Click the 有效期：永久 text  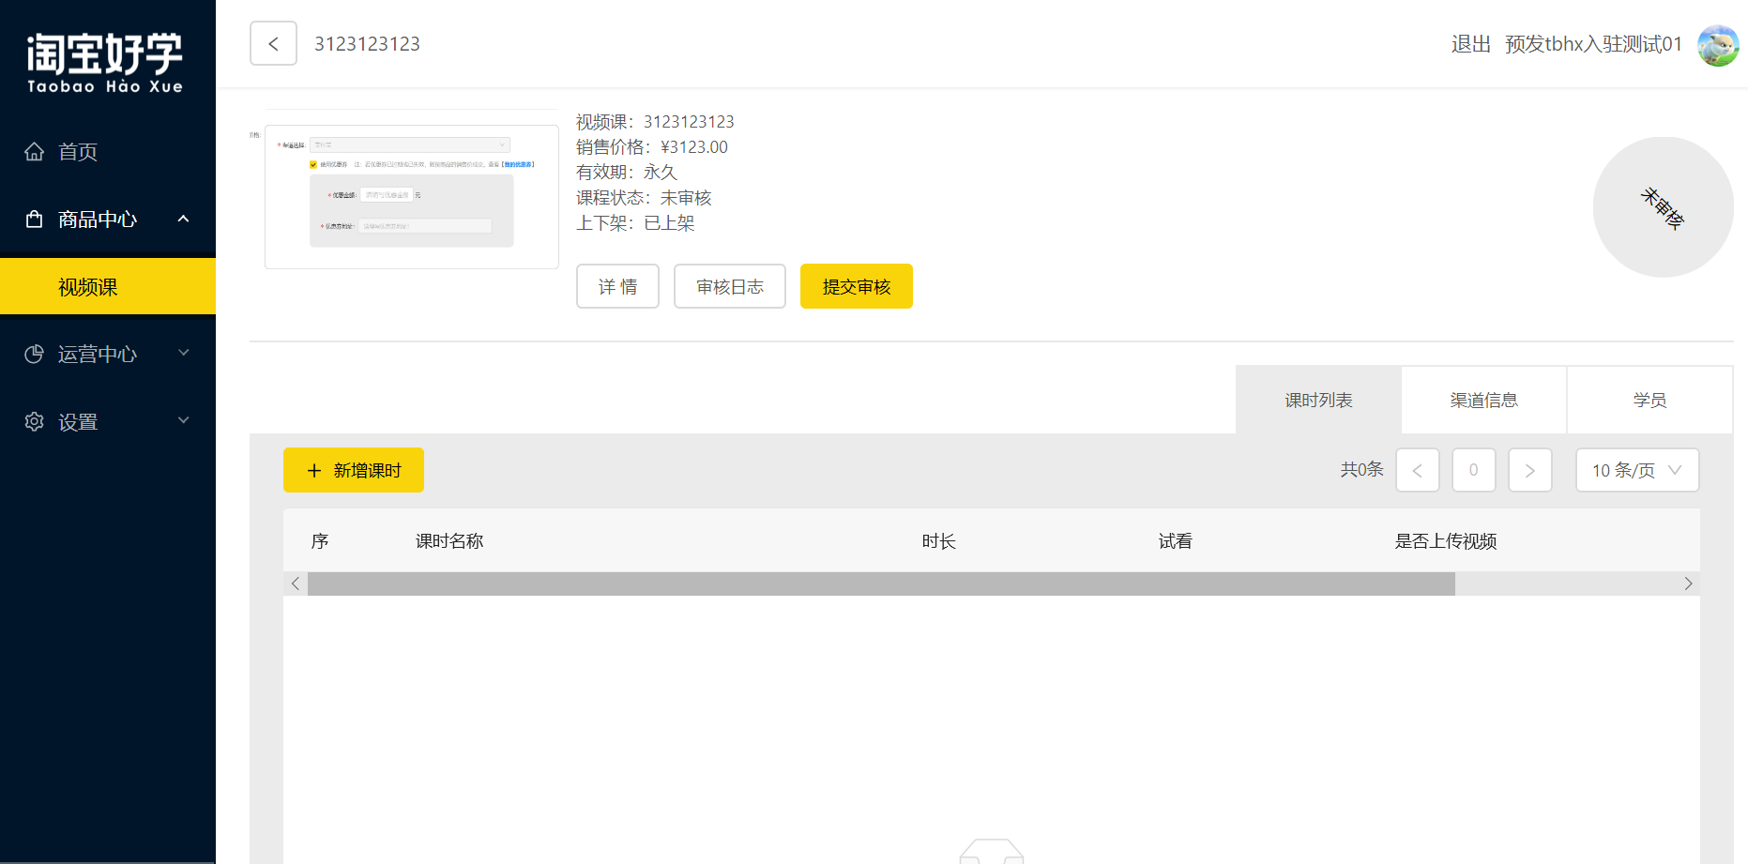click(x=627, y=173)
